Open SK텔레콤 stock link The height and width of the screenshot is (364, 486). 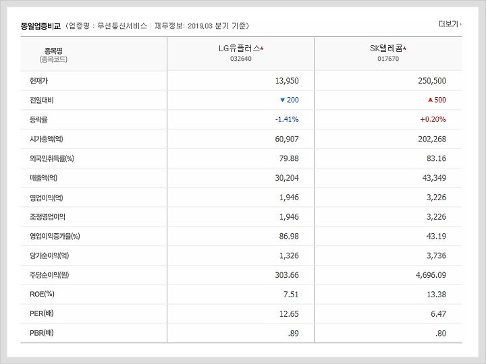[386, 49]
